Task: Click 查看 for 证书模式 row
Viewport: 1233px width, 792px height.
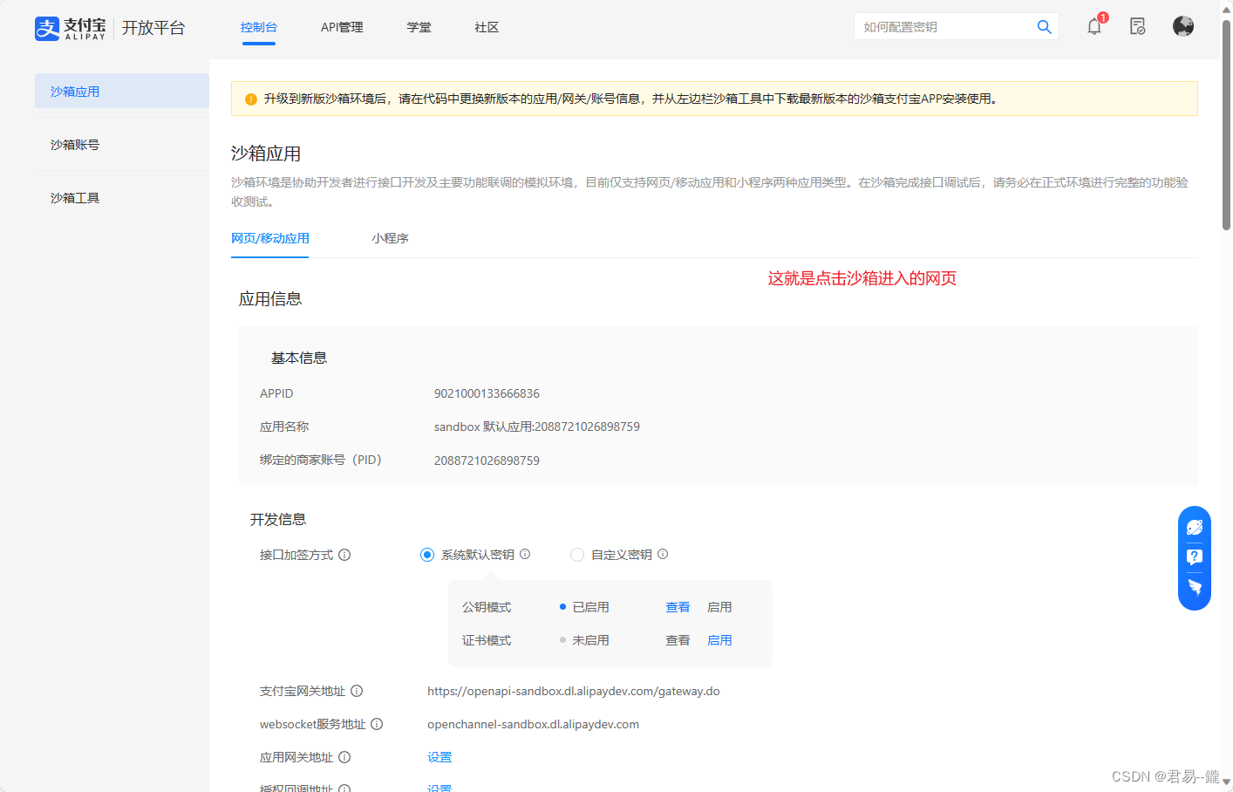Action: coord(678,640)
